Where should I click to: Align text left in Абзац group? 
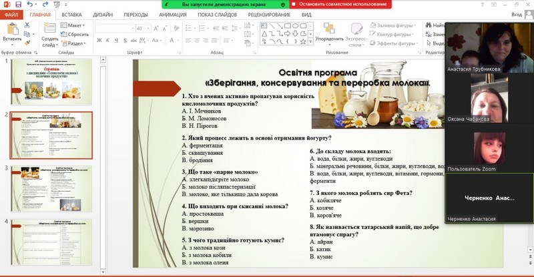188,40
